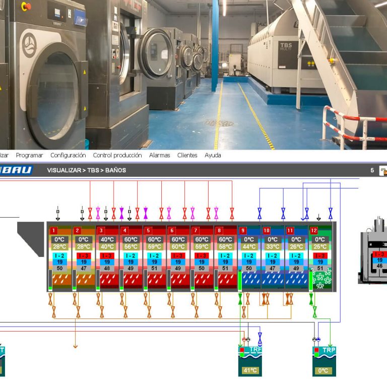387x387 pixels.
Task: Toggle the green drain valve below chamber 9
Action: [240, 299]
